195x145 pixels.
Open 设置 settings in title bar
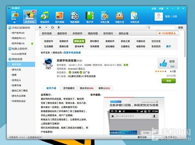click(161, 9)
